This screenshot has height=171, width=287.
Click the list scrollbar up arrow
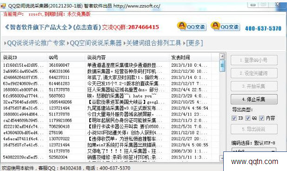pyautogui.click(x=222, y=56)
